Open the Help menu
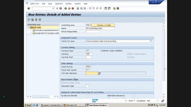Screen dimensions: 191x107 (86, 4)
